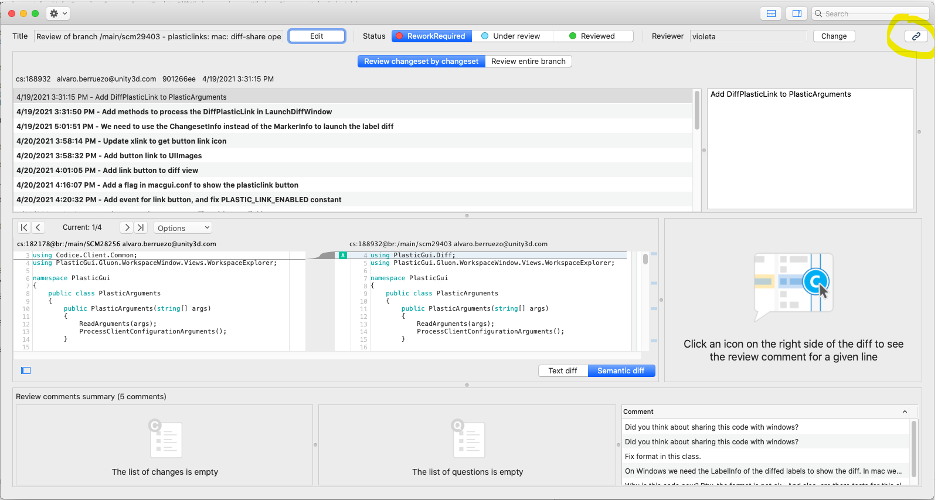Click the plastic link copy icon button
Viewport: 938px width, 500px height.
point(916,36)
